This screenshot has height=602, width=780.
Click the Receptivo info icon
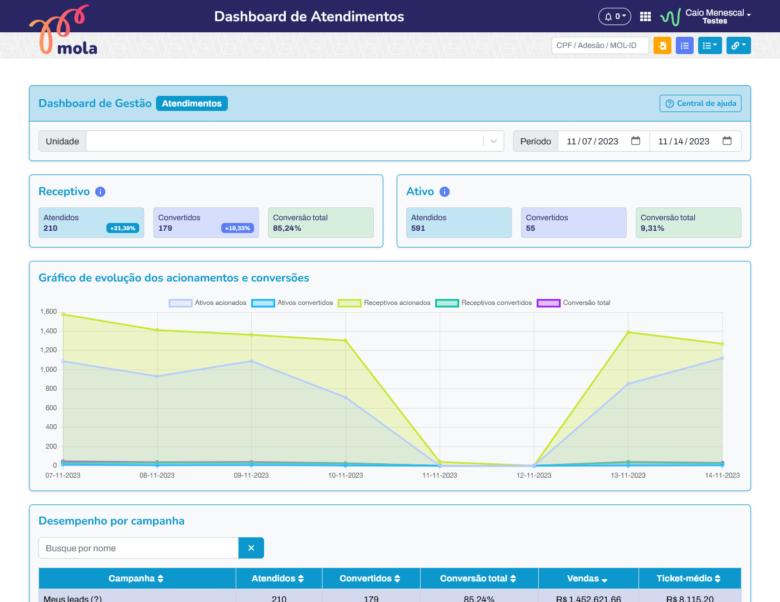tap(100, 192)
